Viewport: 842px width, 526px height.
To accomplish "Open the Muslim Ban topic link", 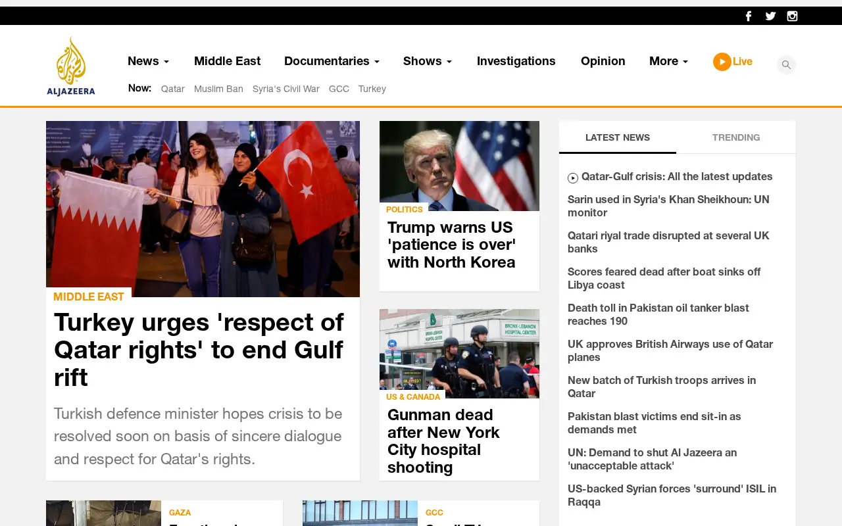I will [x=218, y=89].
